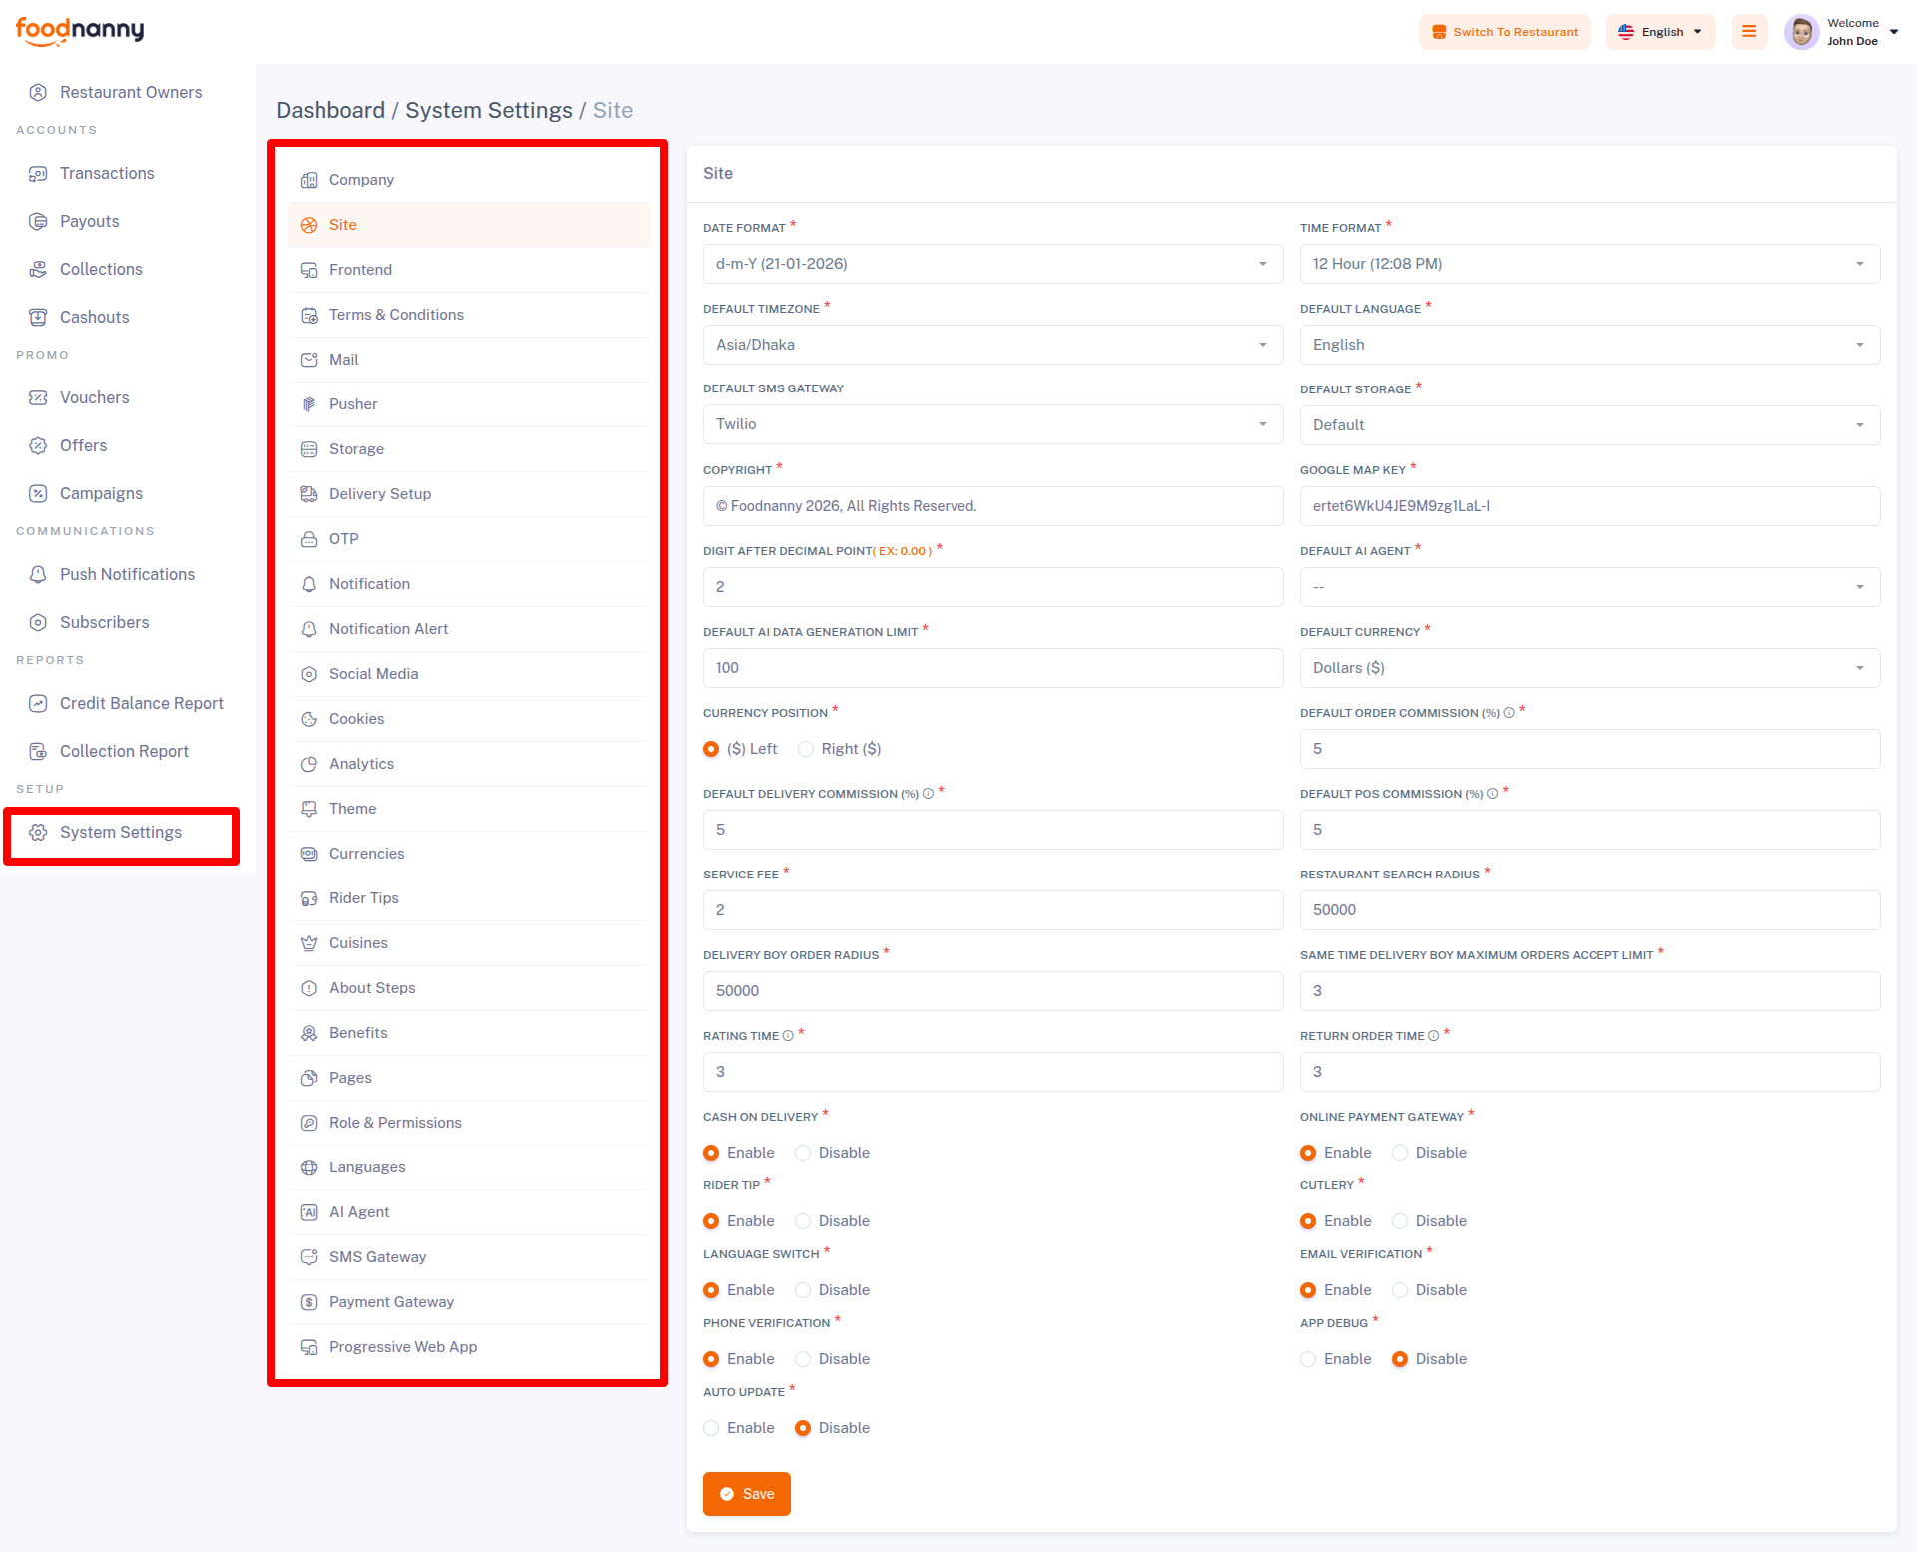The image size is (1917, 1552).
Task: Disable Cash on Delivery
Action: pyautogui.click(x=803, y=1153)
